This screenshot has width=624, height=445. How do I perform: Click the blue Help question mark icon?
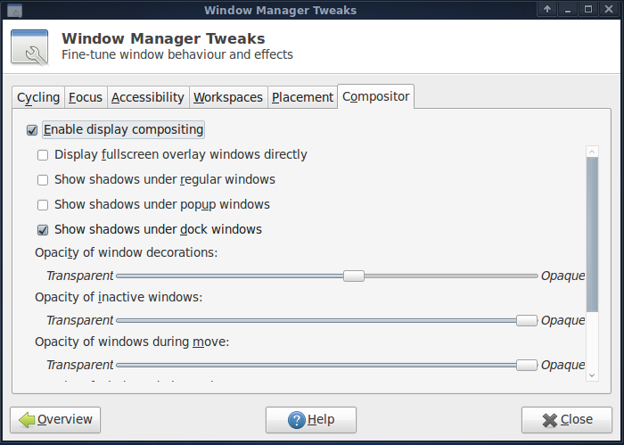pos(297,420)
